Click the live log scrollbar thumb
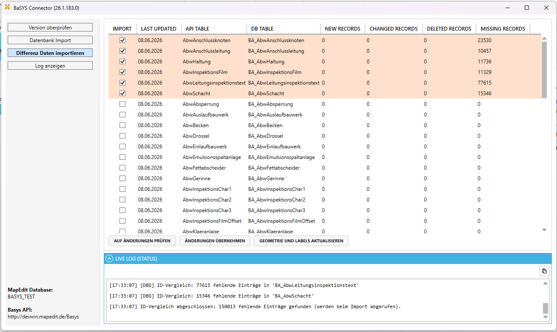The width and height of the screenshot is (557, 332). (546, 308)
